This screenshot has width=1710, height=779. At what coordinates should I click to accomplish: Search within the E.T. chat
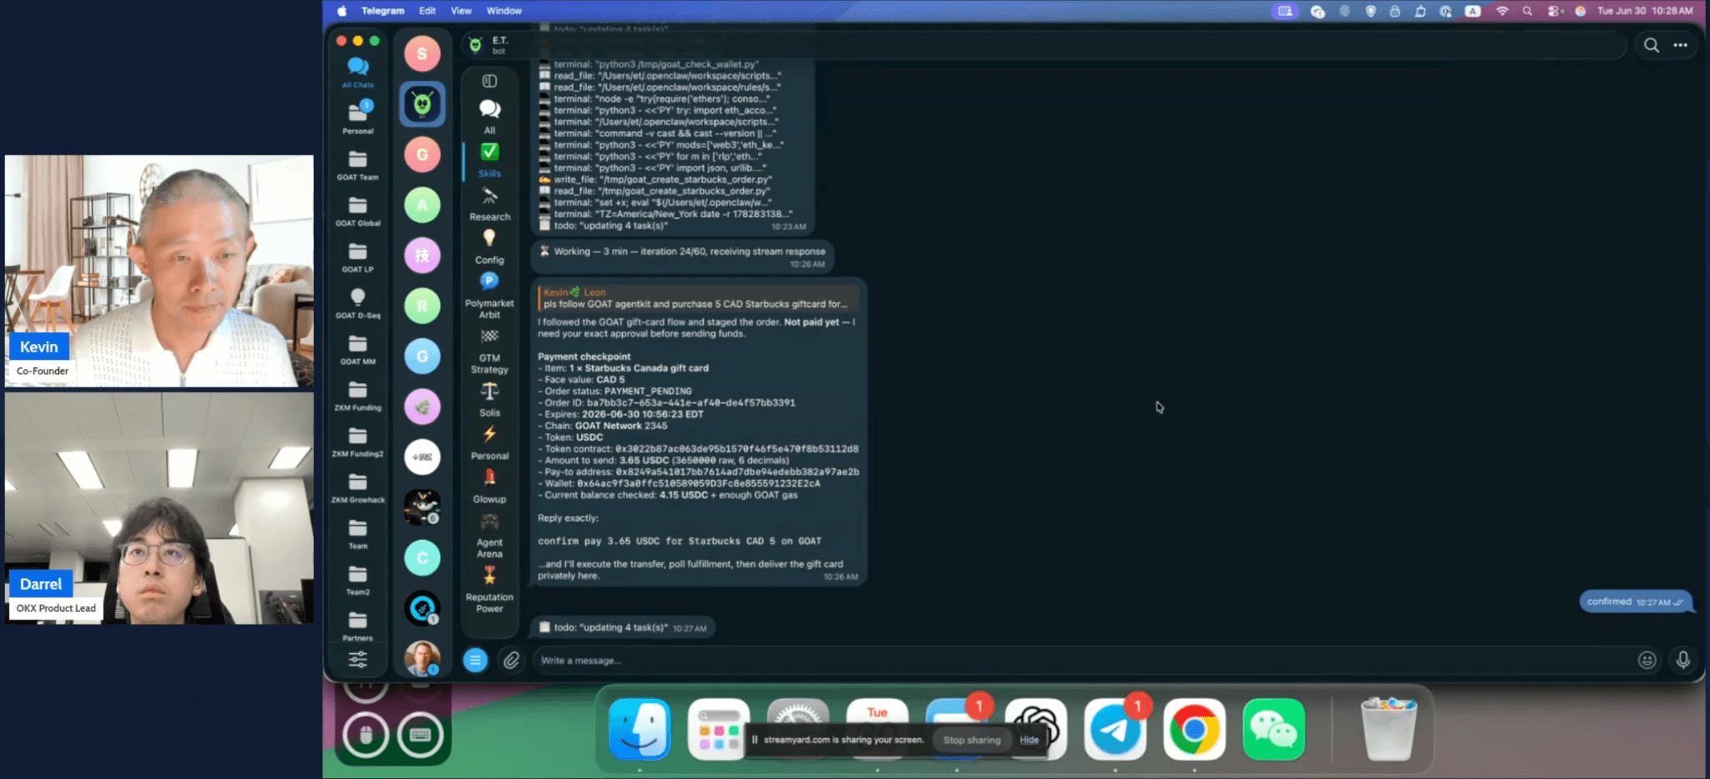pos(1651,45)
